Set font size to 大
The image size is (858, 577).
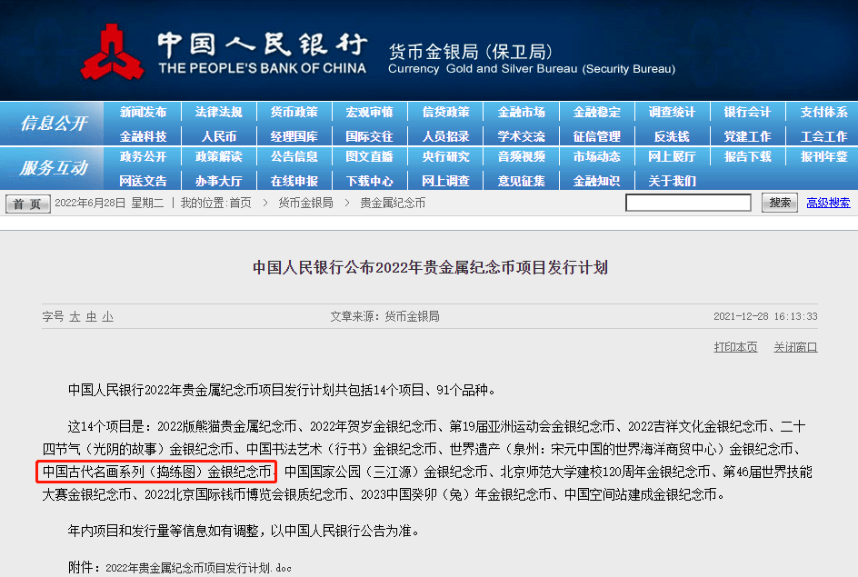75,316
